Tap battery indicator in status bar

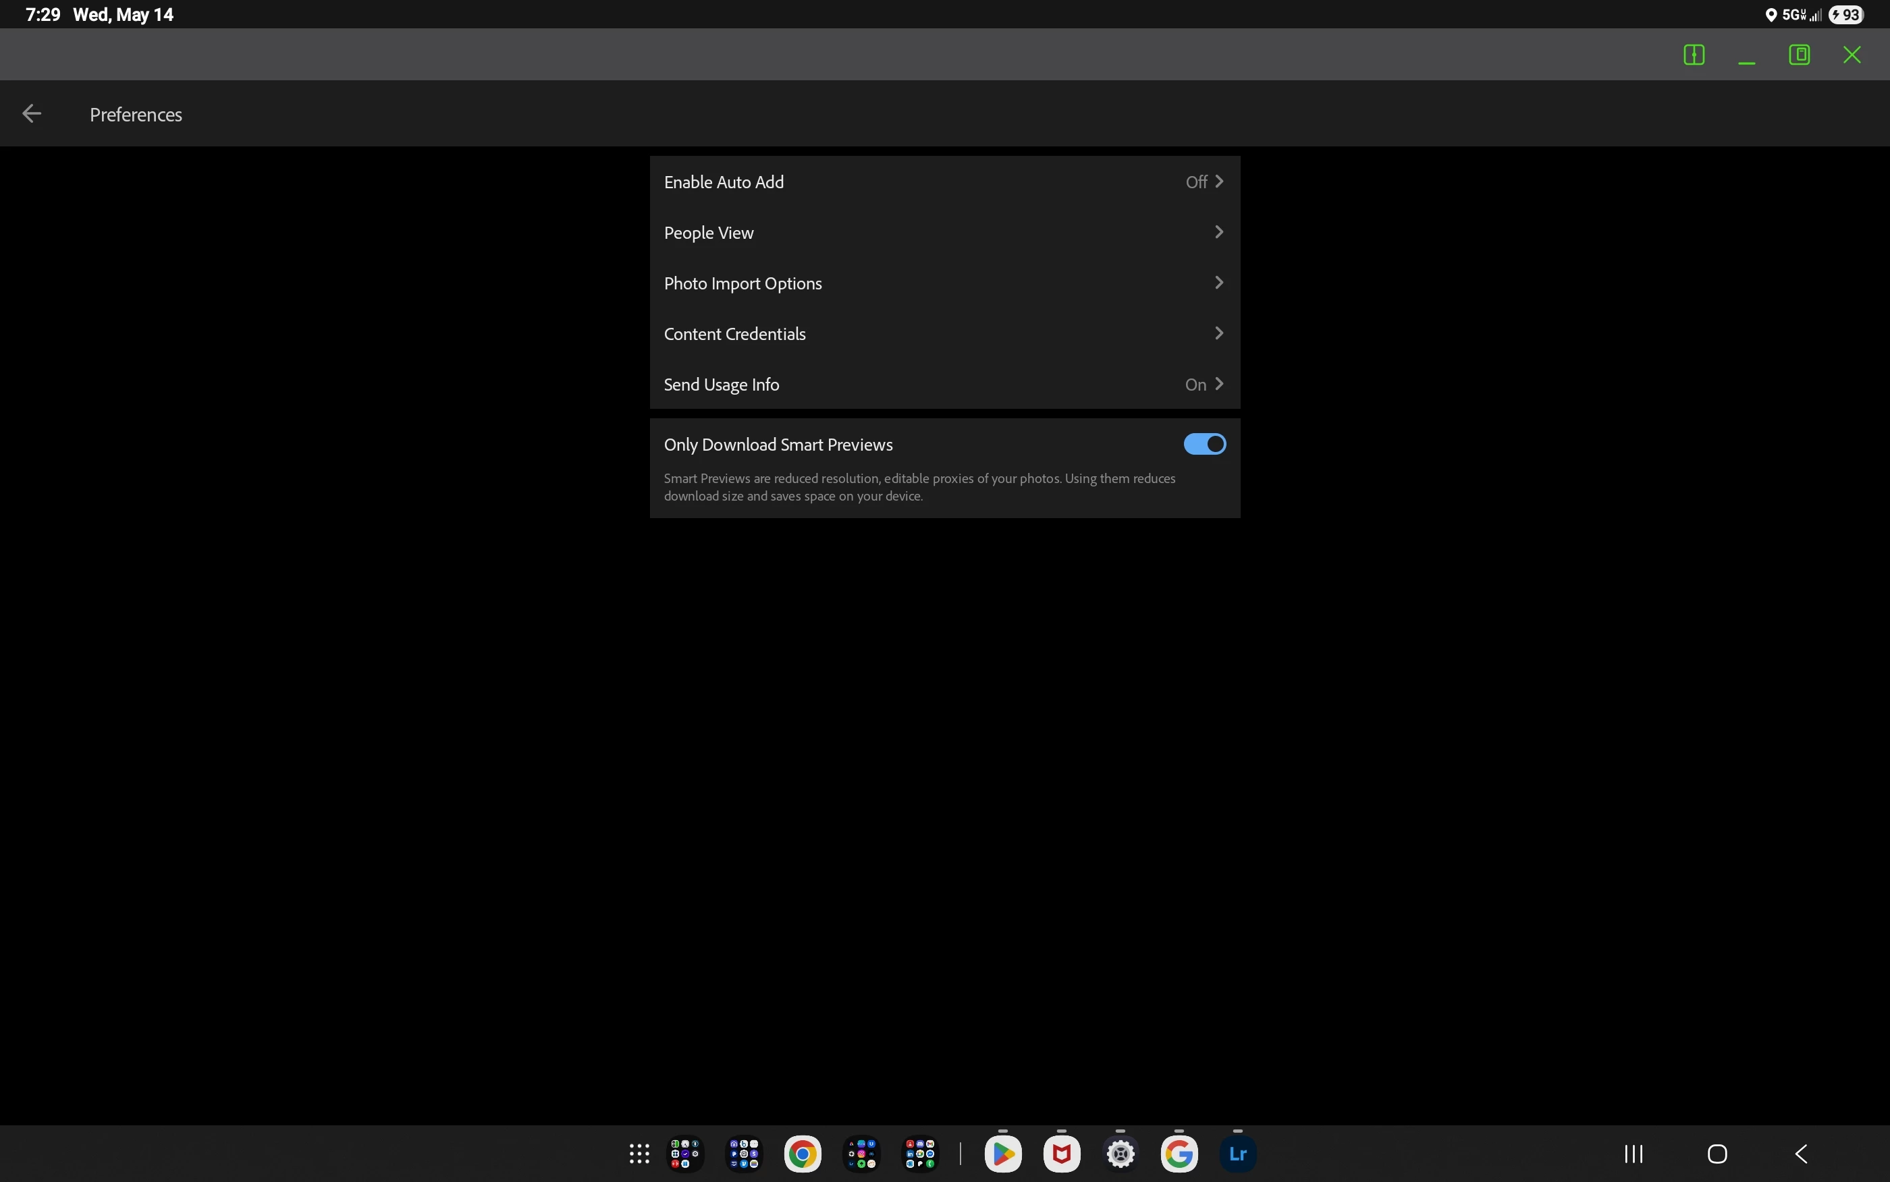pos(1845,15)
